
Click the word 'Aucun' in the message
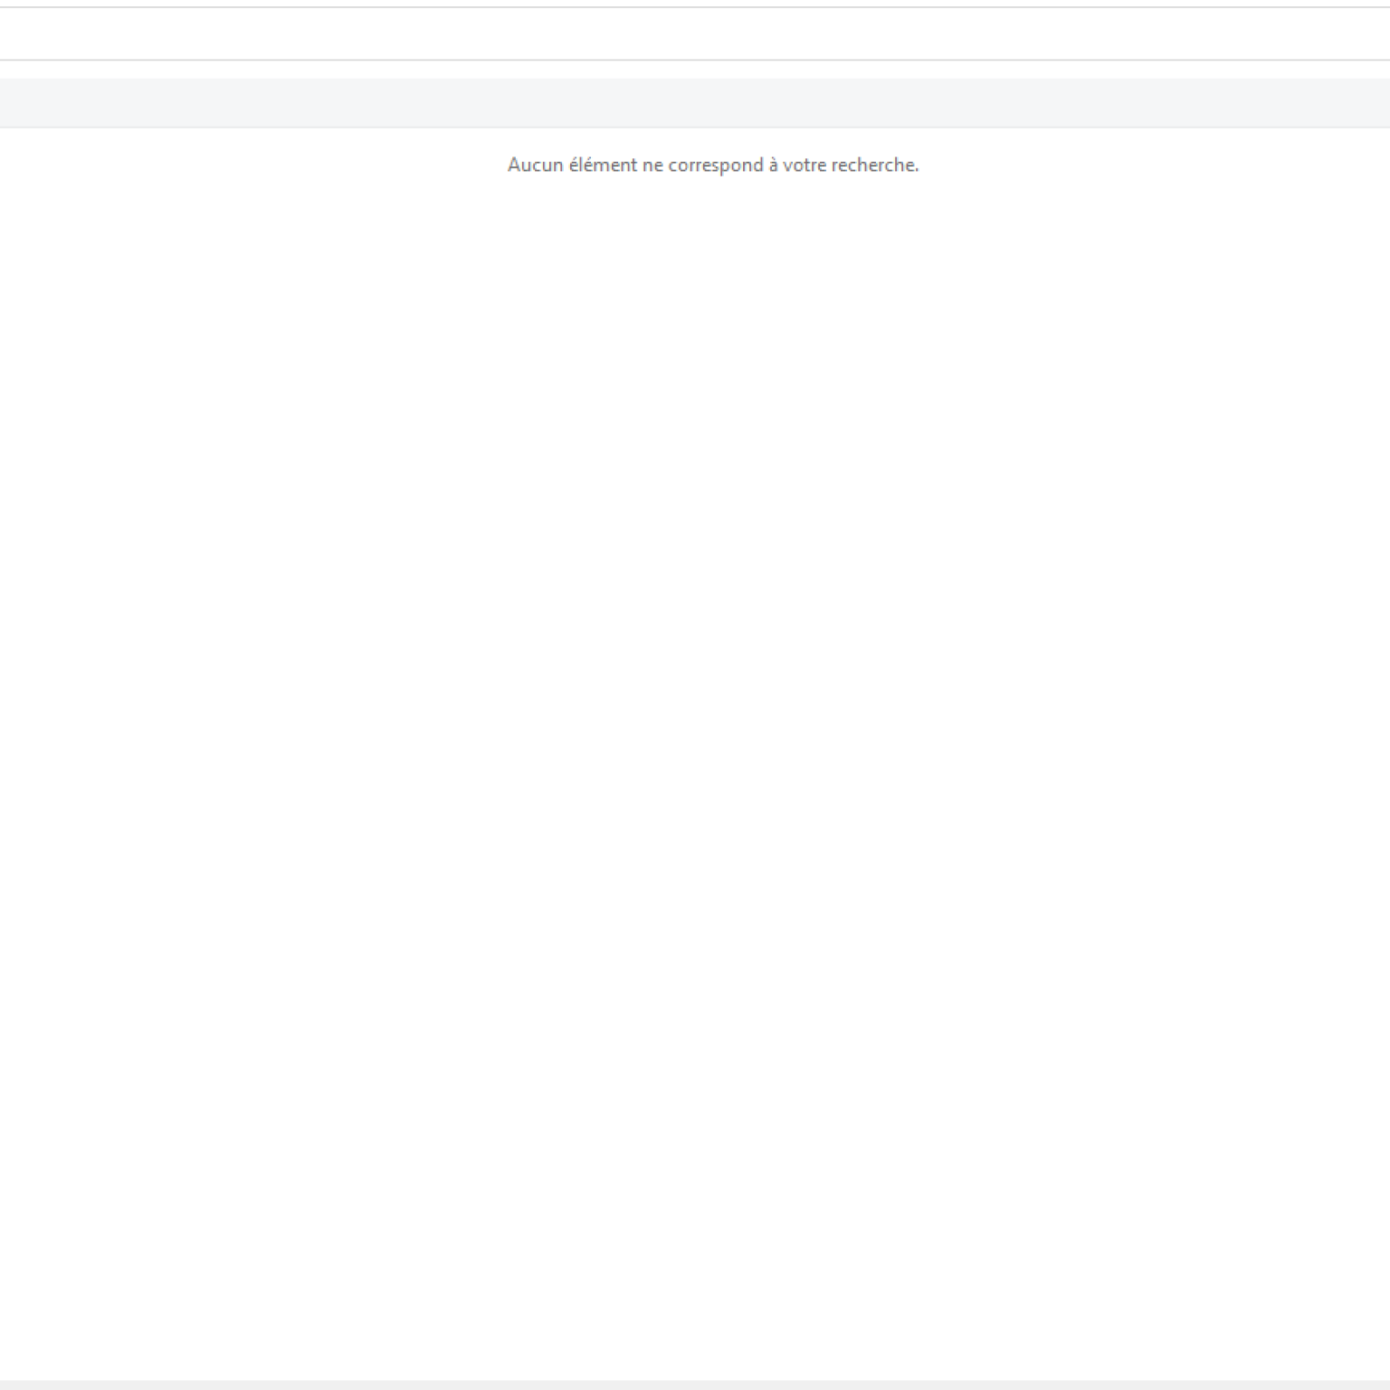pos(535,165)
